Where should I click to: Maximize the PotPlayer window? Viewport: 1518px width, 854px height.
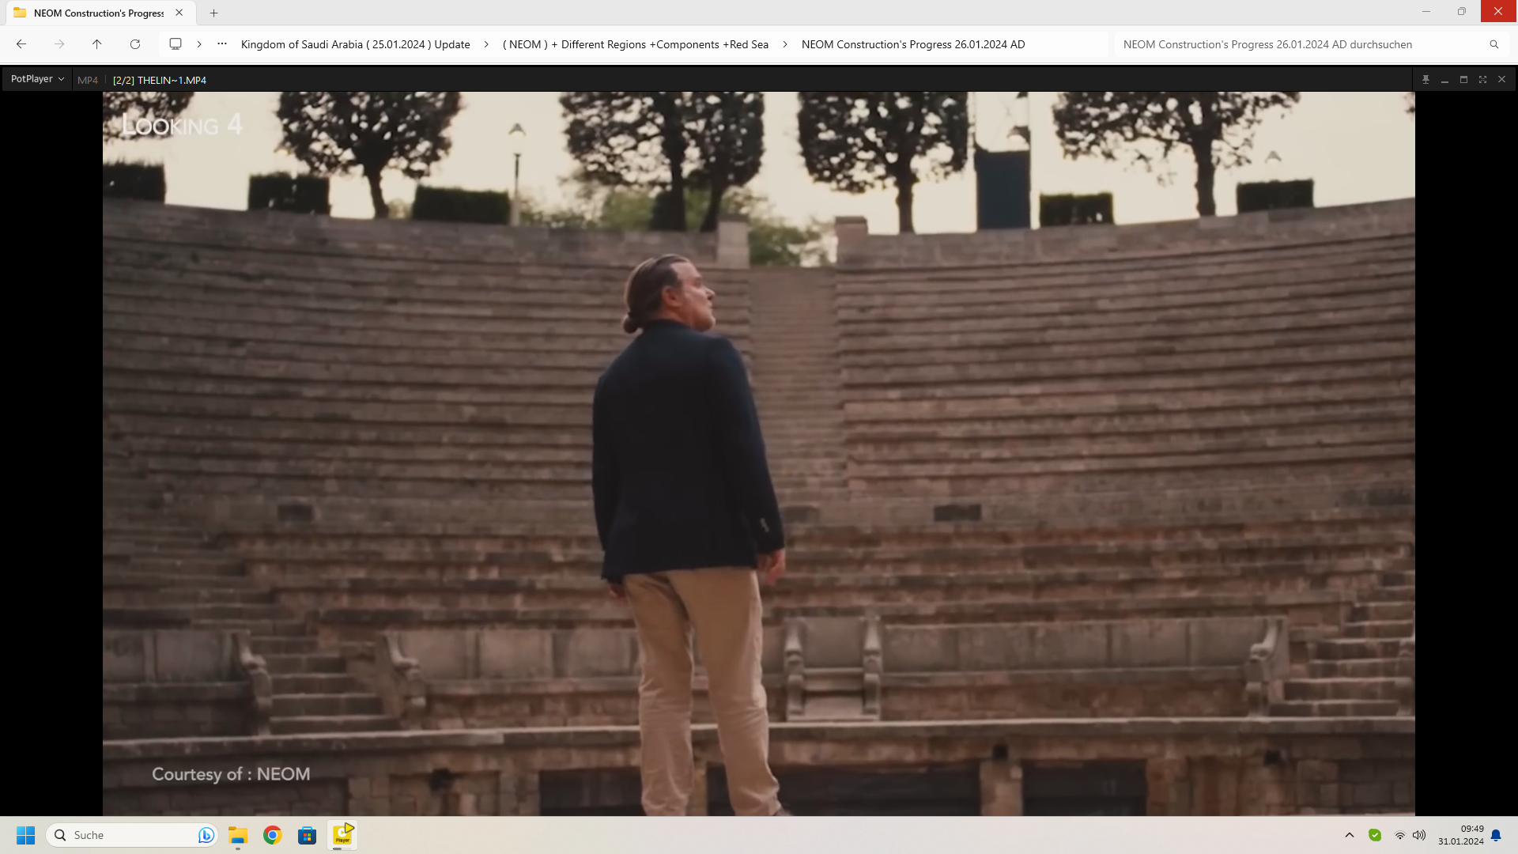[x=1463, y=80]
